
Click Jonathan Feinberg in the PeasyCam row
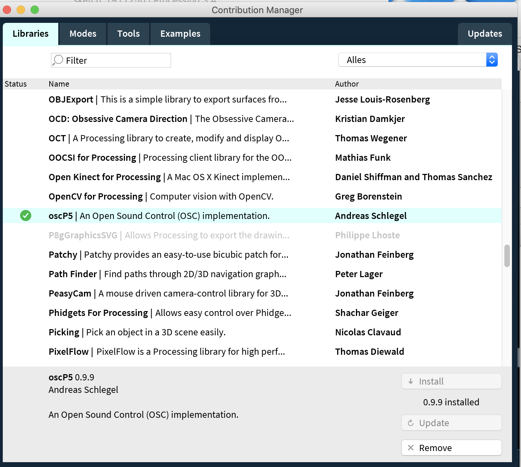coord(375,294)
